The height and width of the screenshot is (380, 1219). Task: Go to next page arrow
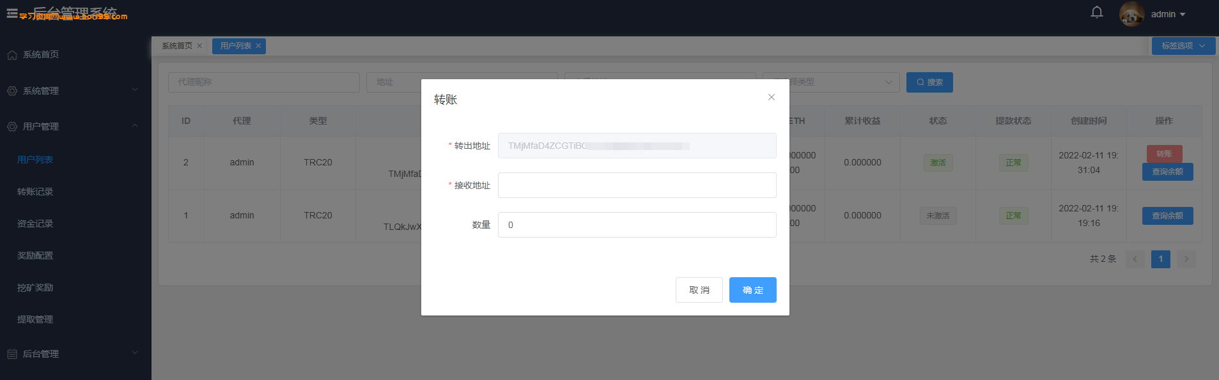click(x=1186, y=259)
